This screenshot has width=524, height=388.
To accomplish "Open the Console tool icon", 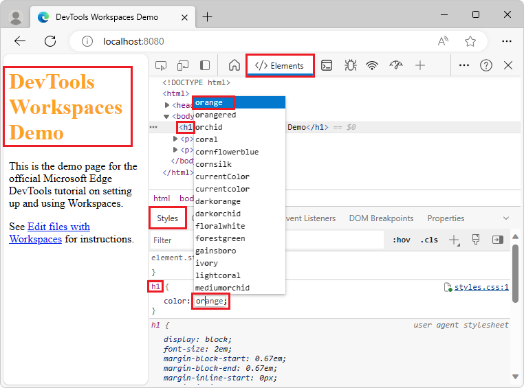I will pos(327,65).
